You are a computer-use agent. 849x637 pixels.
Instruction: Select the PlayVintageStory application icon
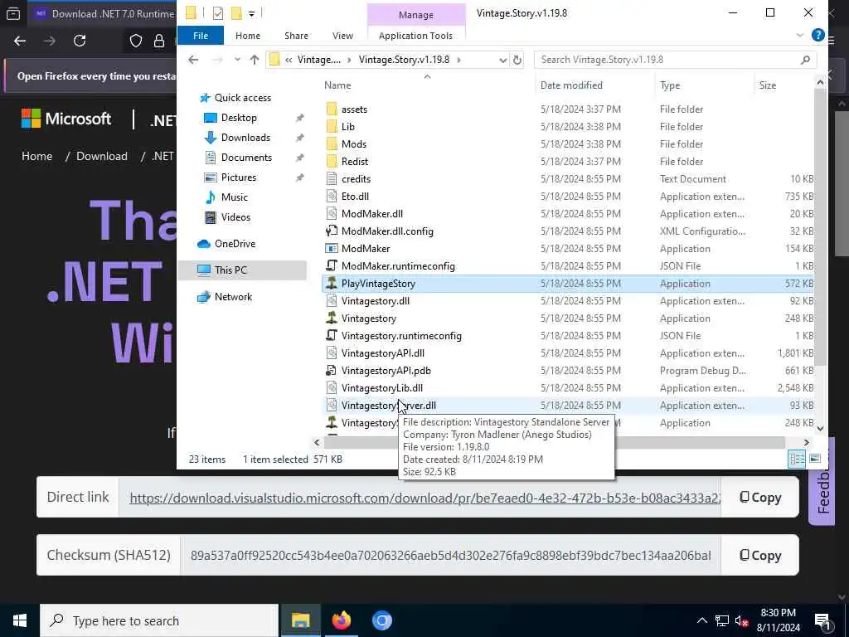click(332, 284)
